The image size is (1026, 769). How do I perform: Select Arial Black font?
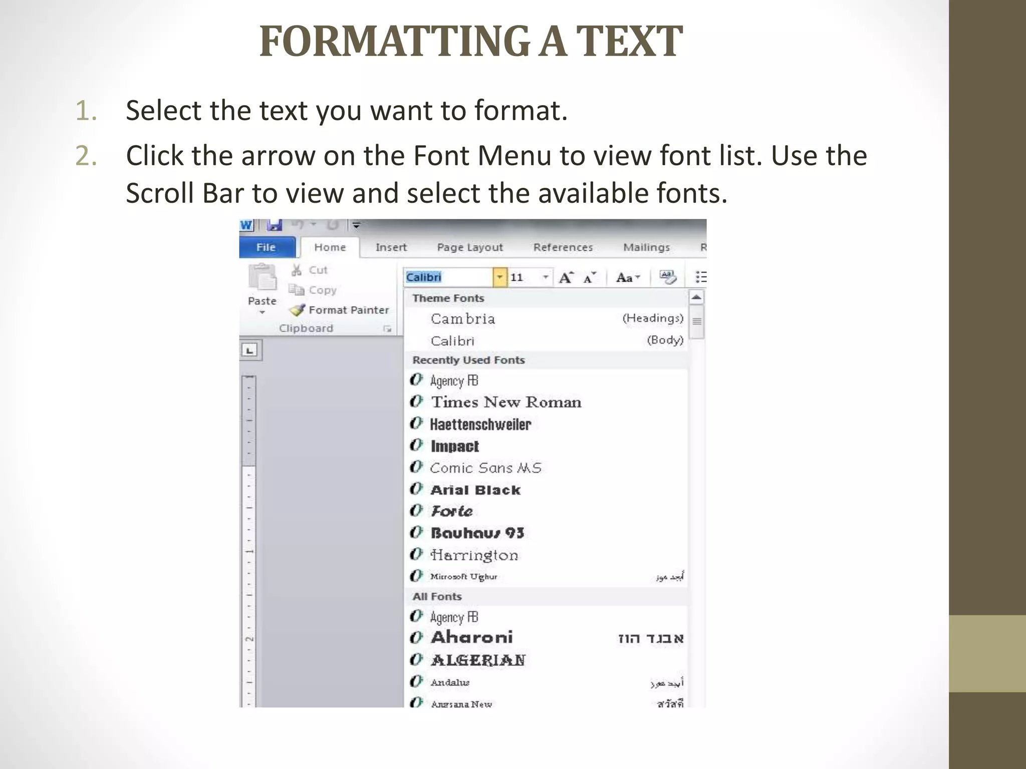(x=546, y=490)
